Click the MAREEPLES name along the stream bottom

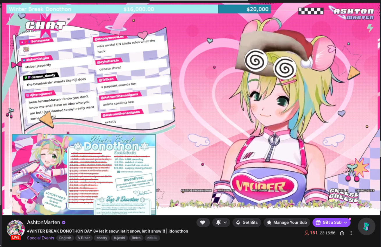coord(226,191)
